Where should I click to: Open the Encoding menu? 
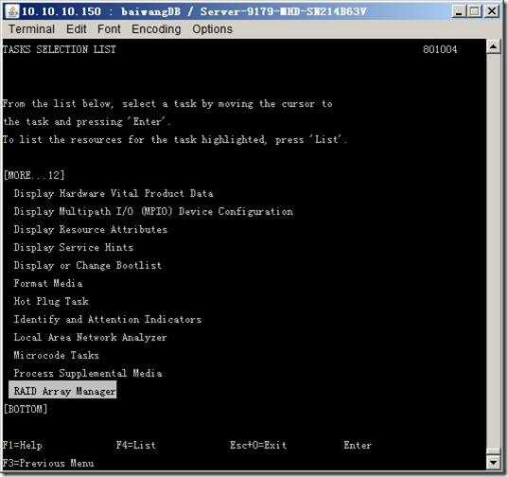[156, 29]
